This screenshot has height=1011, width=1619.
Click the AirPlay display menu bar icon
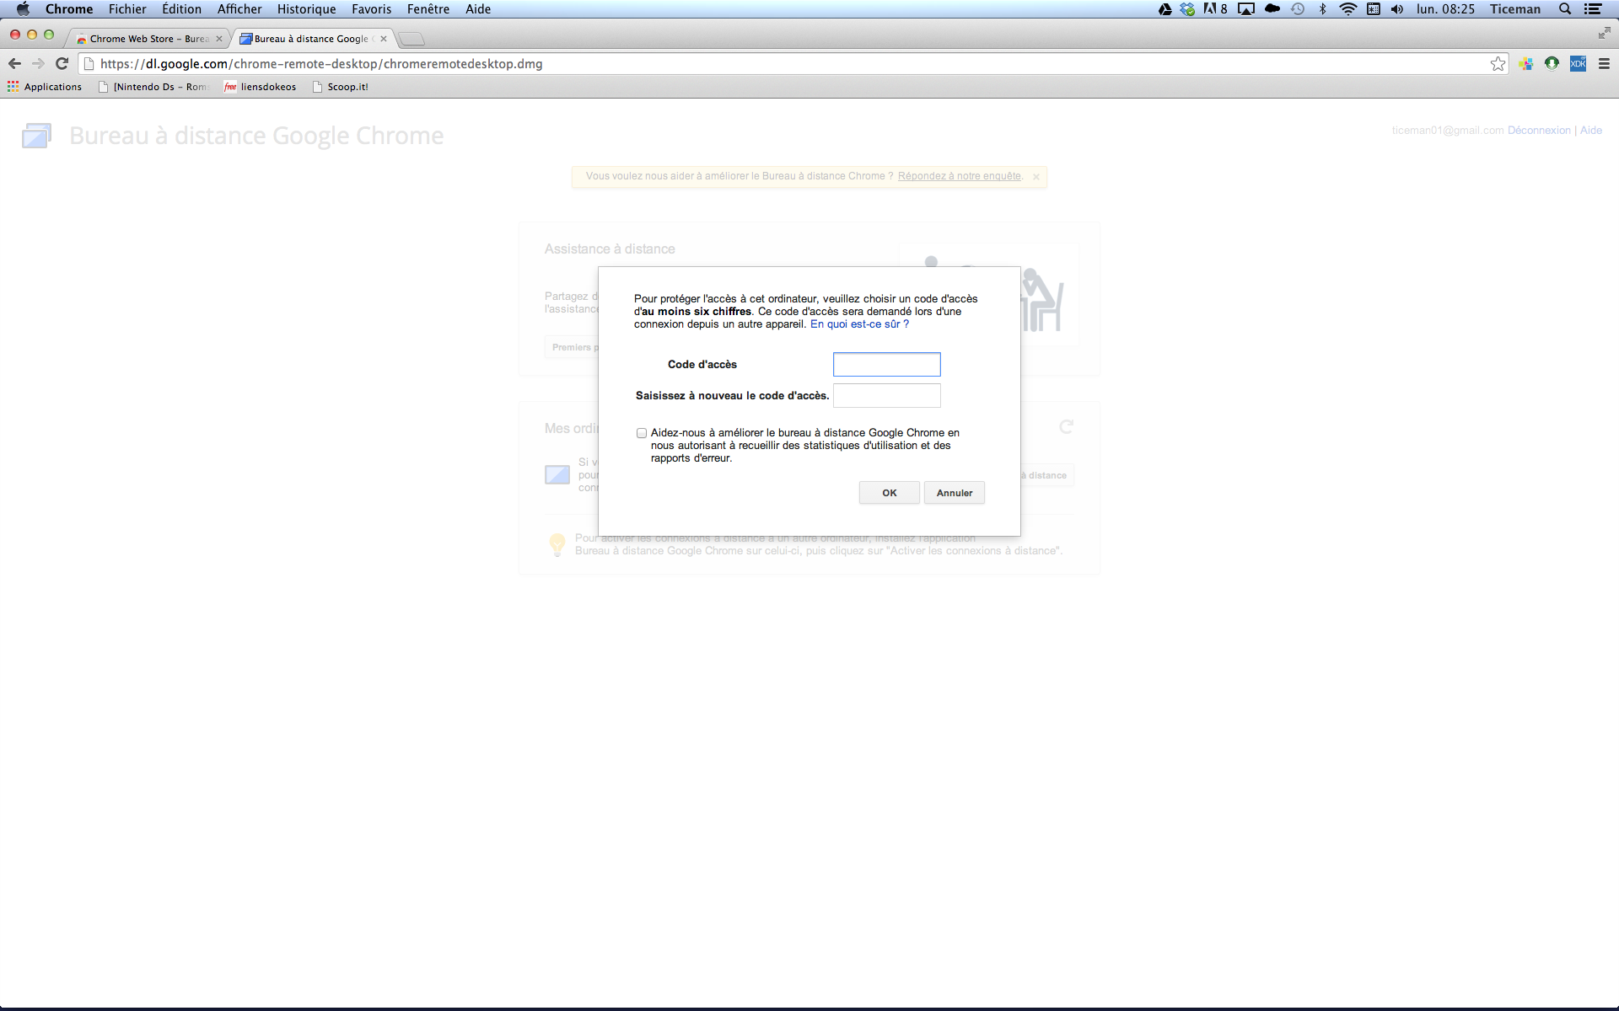[1246, 9]
